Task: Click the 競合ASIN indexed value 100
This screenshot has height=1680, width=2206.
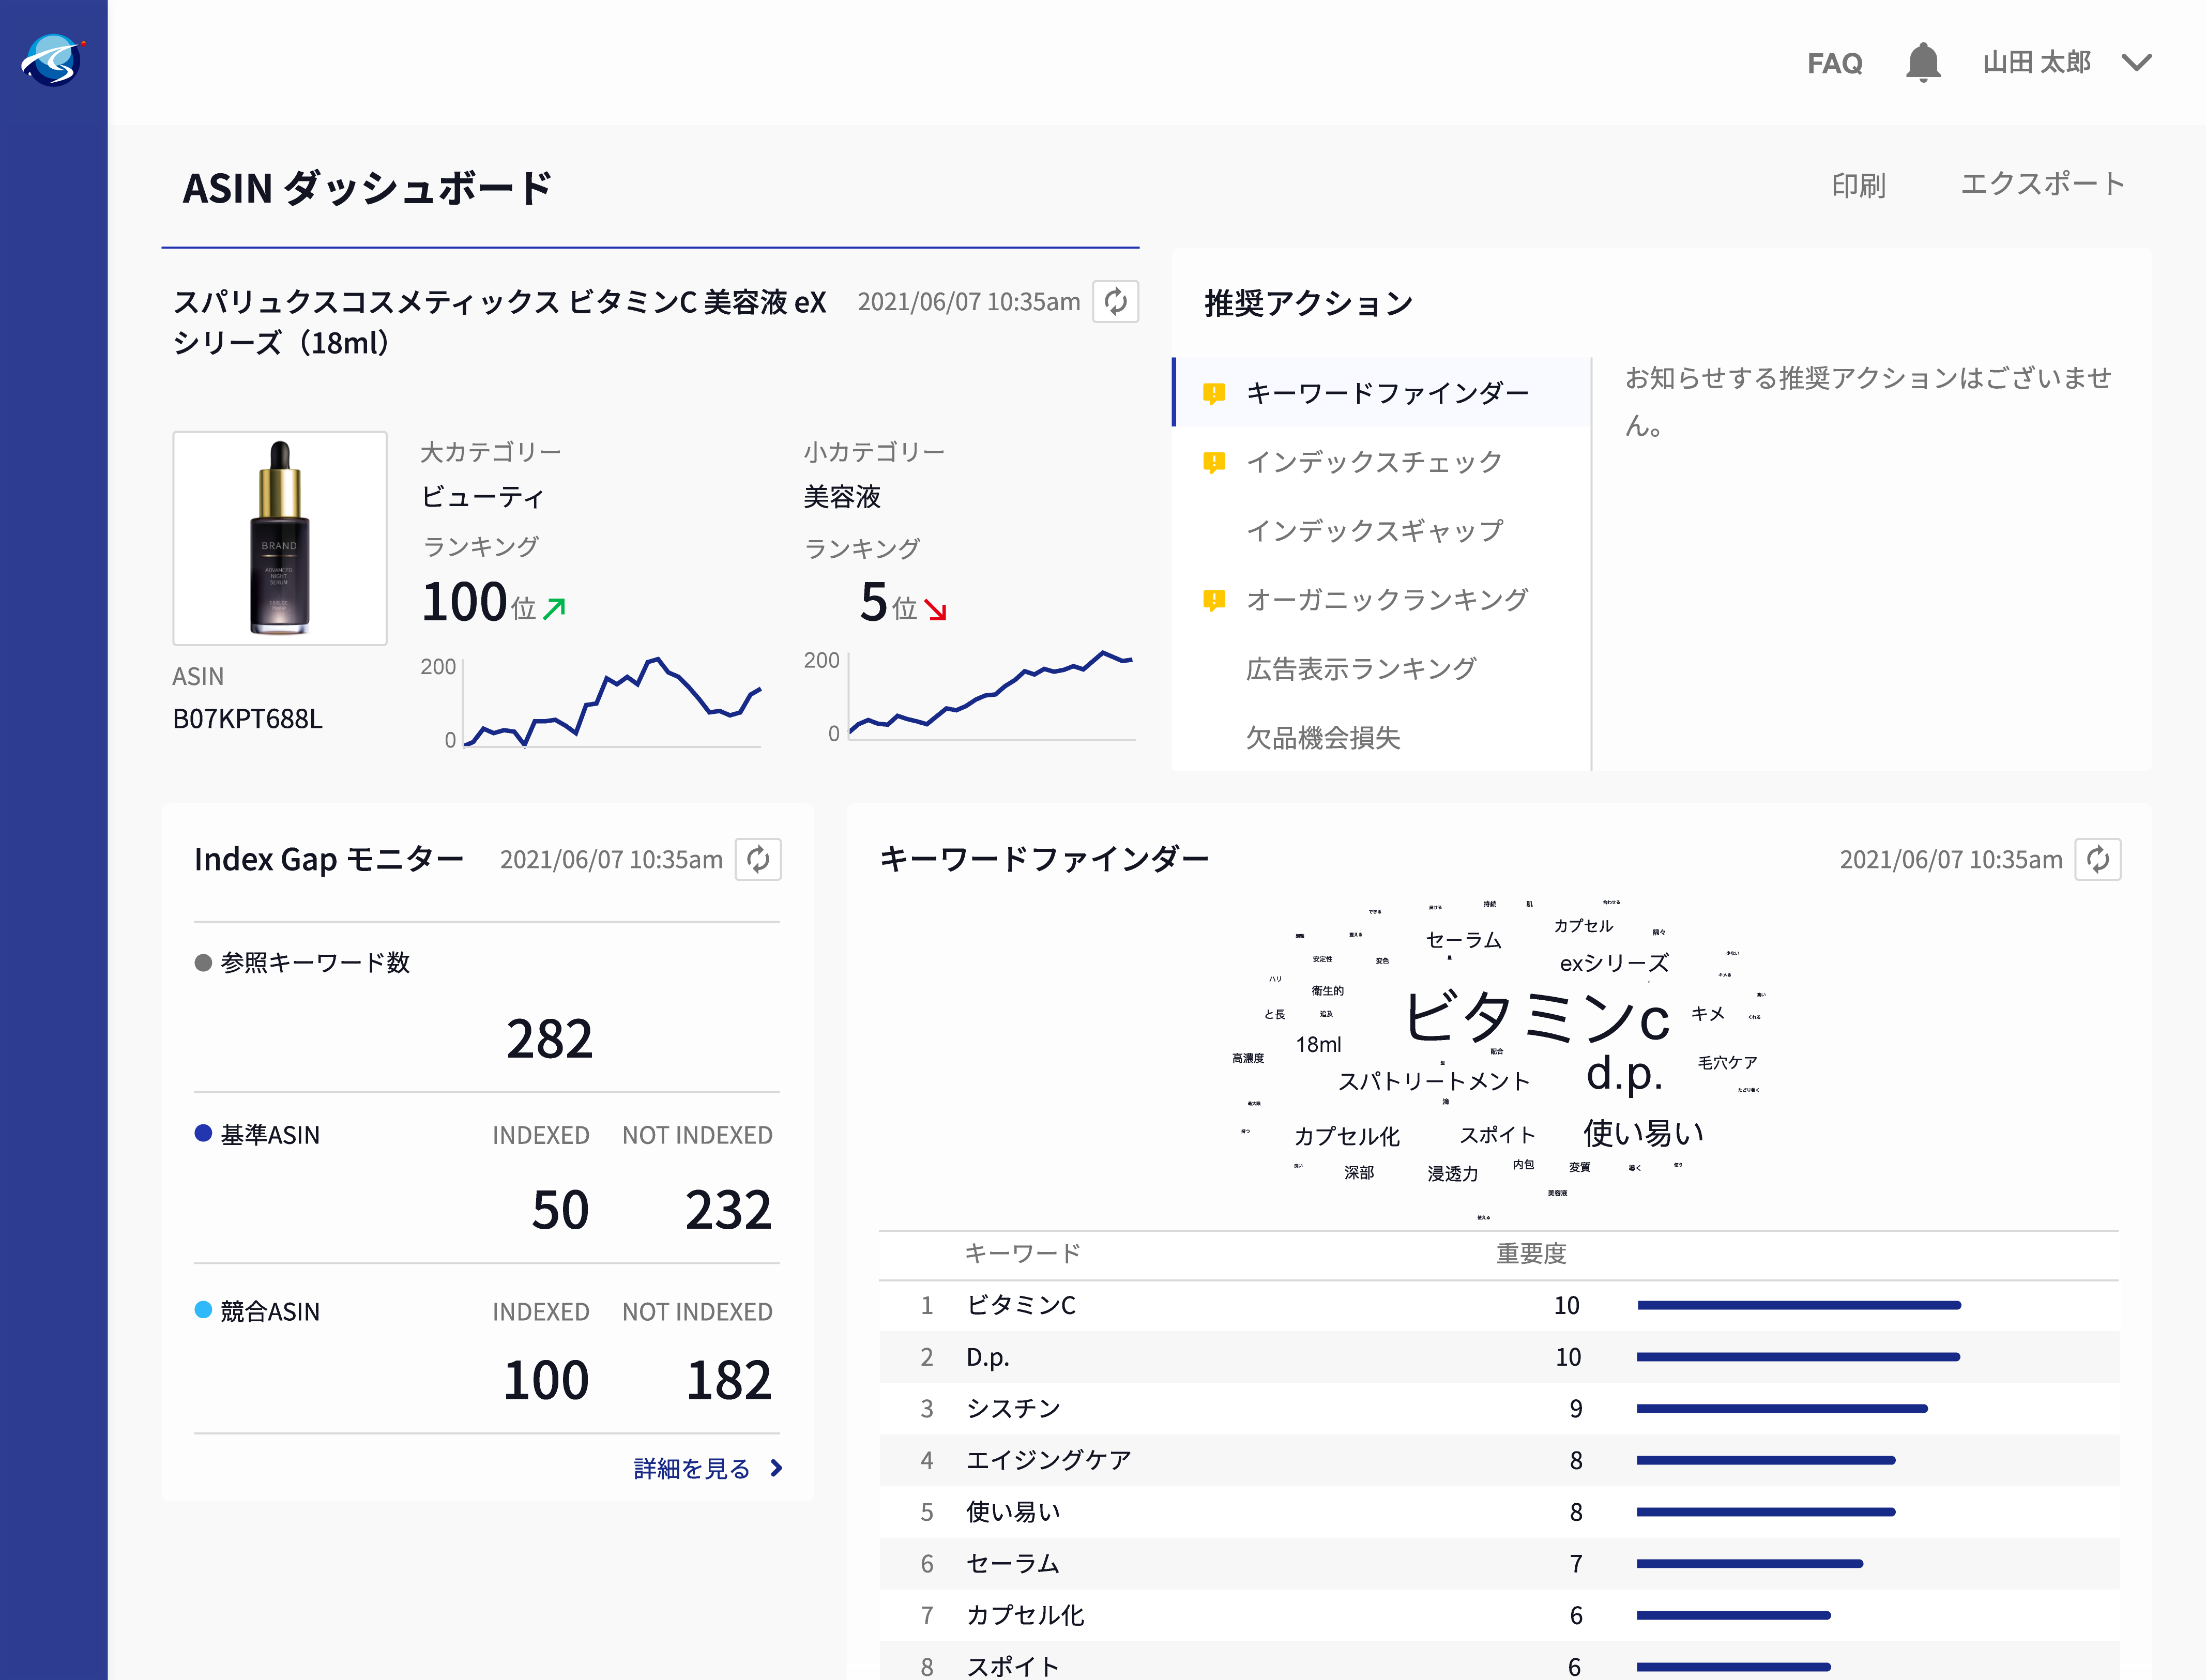Action: (546, 1380)
